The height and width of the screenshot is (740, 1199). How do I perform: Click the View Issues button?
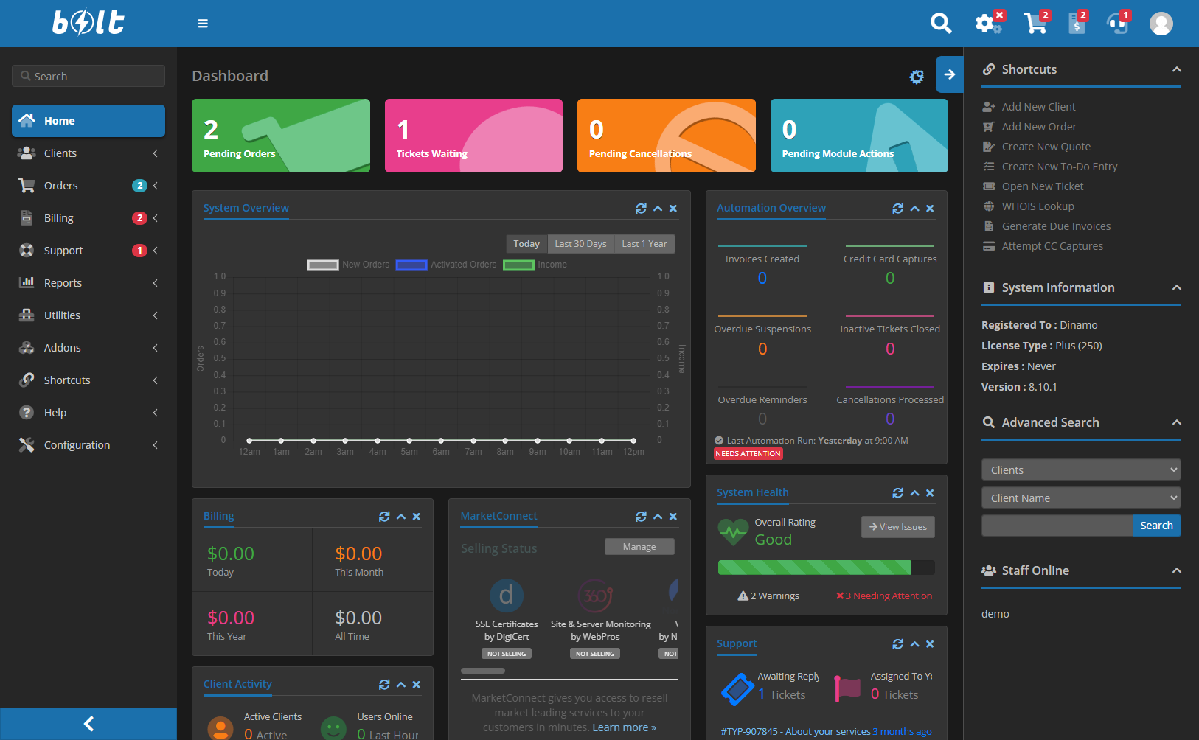coord(898,527)
